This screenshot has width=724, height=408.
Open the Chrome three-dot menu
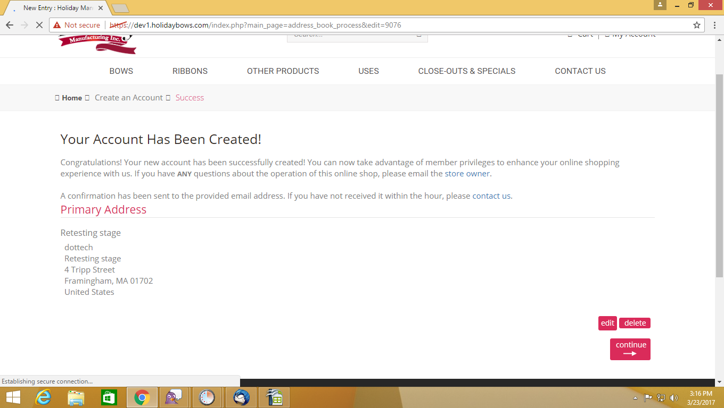(714, 25)
